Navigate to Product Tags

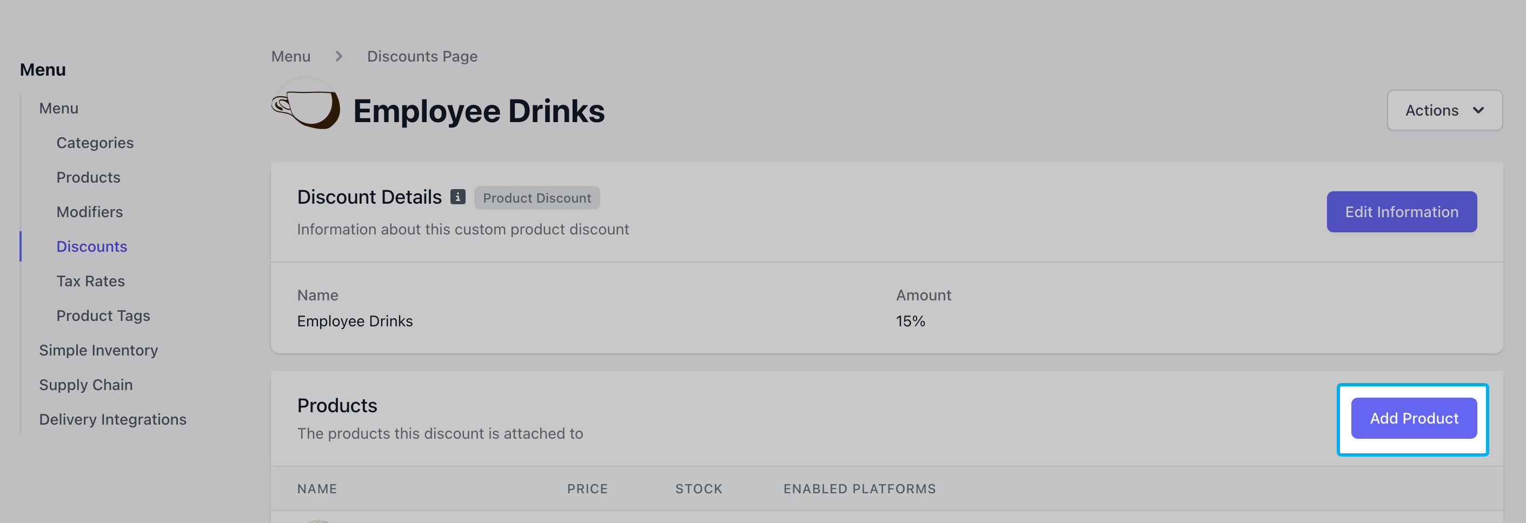[103, 316]
